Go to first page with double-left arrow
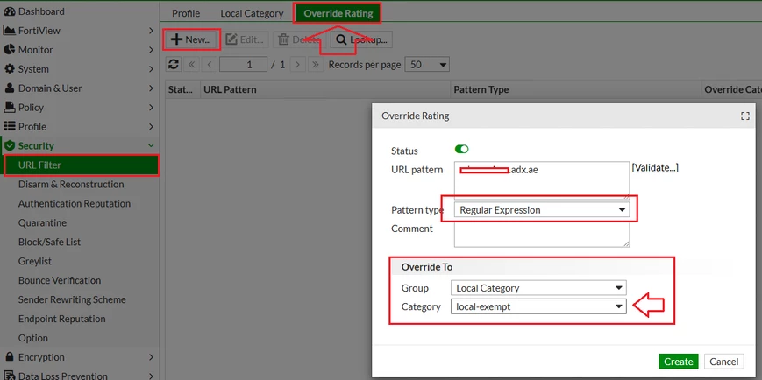 pyautogui.click(x=191, y=65)
